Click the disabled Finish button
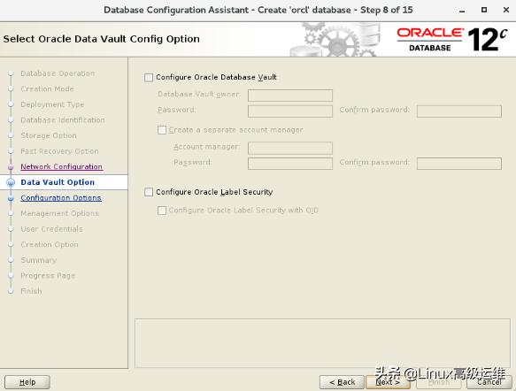This screenshot has width=516, height=391. click(x=439, y=382)
